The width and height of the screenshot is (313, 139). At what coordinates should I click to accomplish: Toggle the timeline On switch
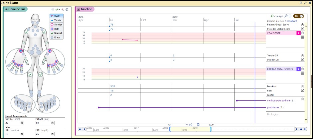pos(298,16)
